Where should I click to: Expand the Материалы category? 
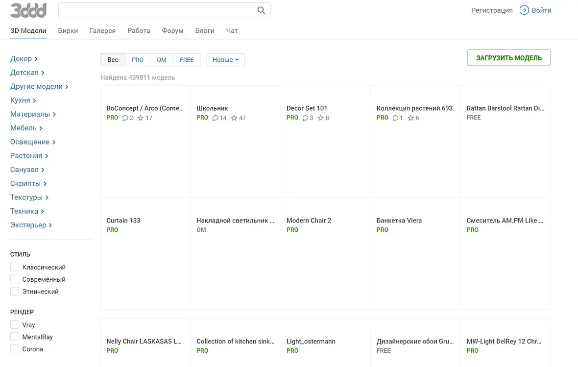tap(33, 114)
